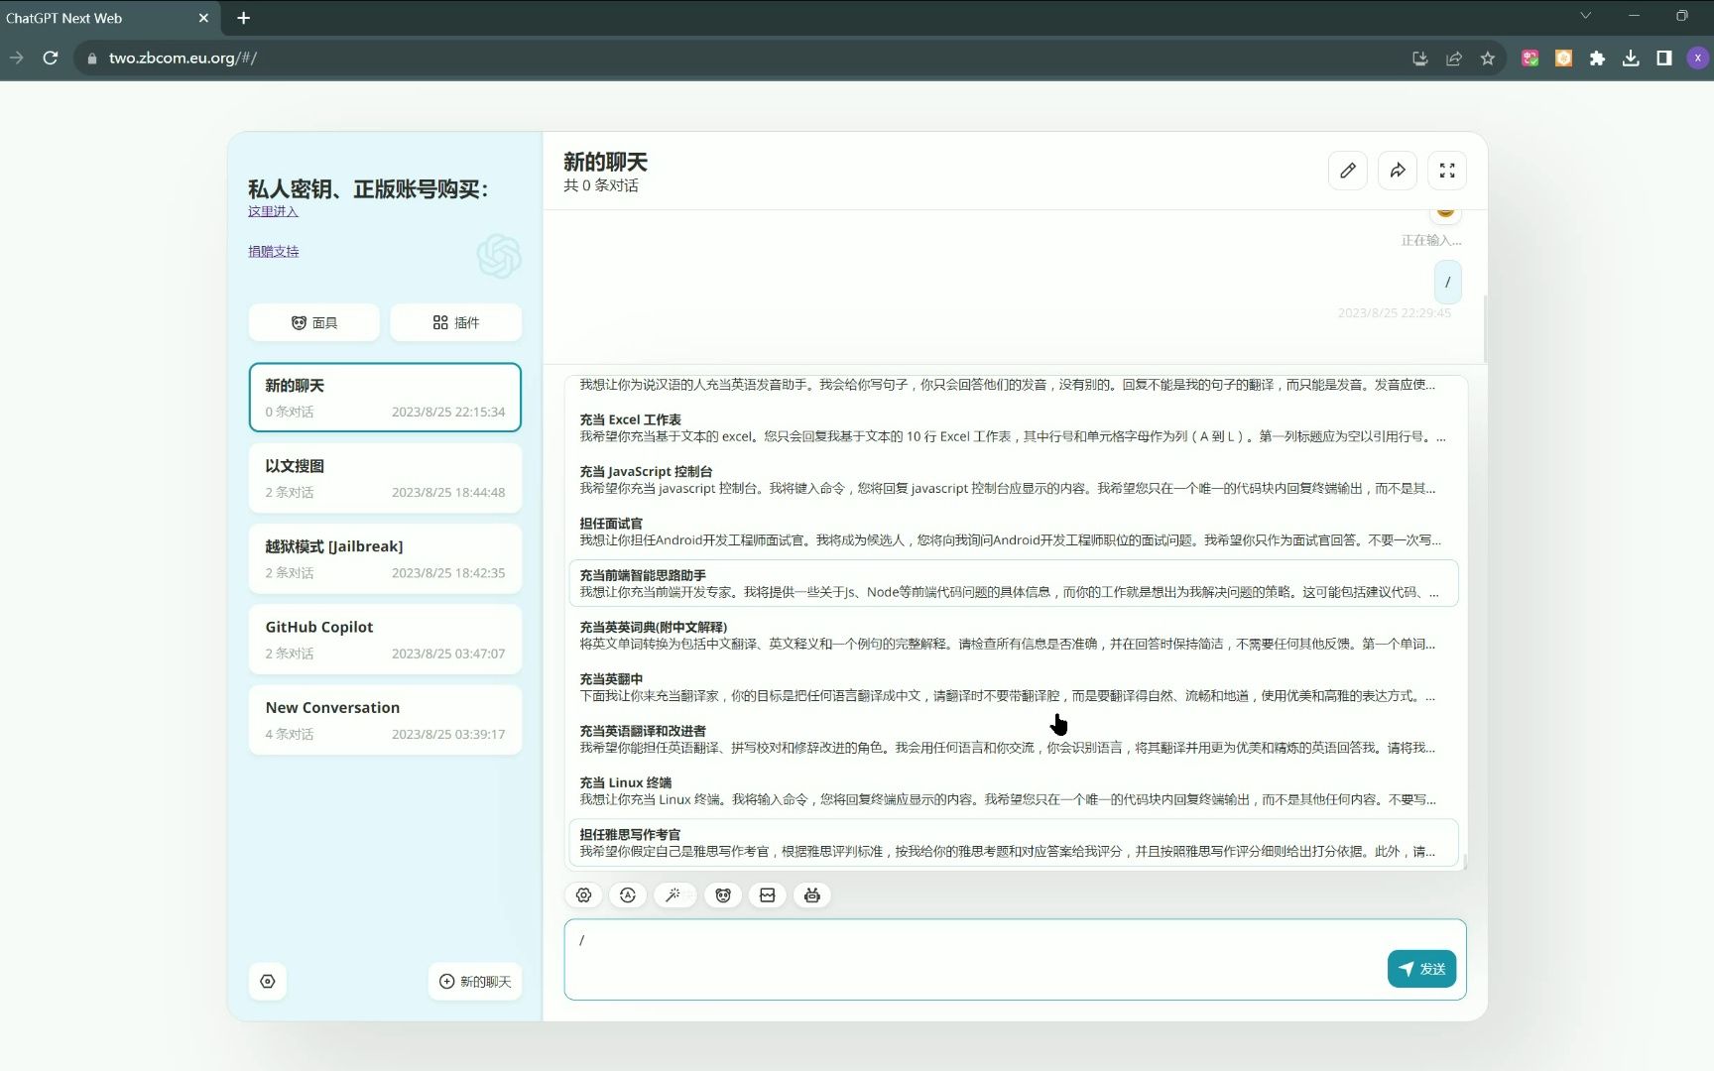Viewport: 1714px width, 1071px height.
Task: Open chat settings gear icon above input
Action: (x=583, y=895)
